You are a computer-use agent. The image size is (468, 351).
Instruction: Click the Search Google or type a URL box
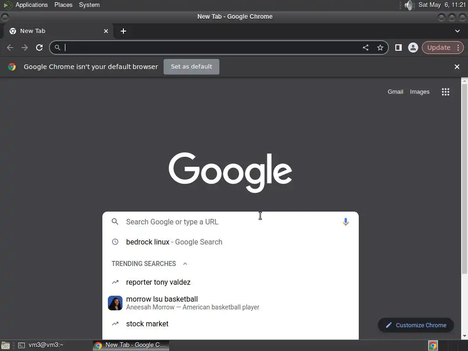pyautogui.click(x=230, y=222)
